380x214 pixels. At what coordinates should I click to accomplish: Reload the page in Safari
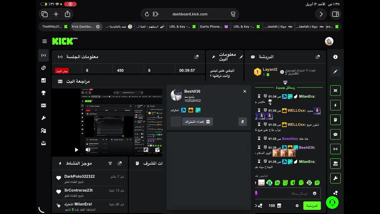147,14
